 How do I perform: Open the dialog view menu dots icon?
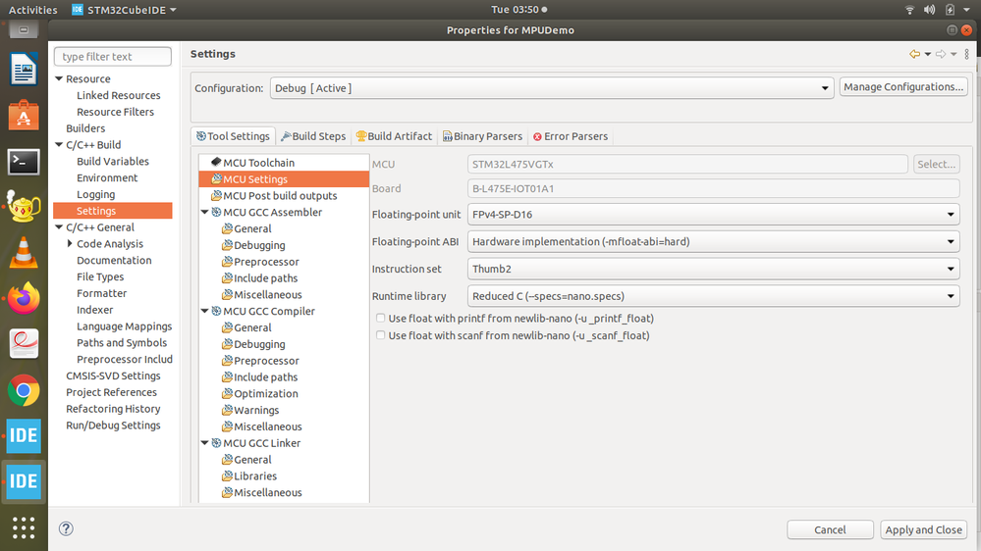966,54
